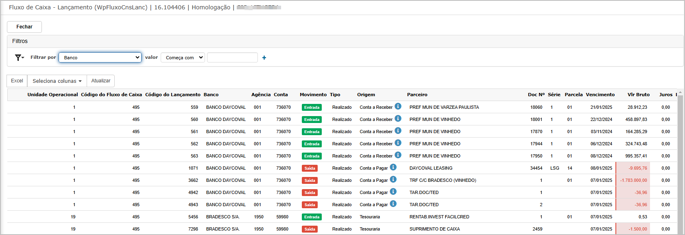Sort by Vlr Bruto column header
Viewport: 685px width, 235px height.
point(639,95)
